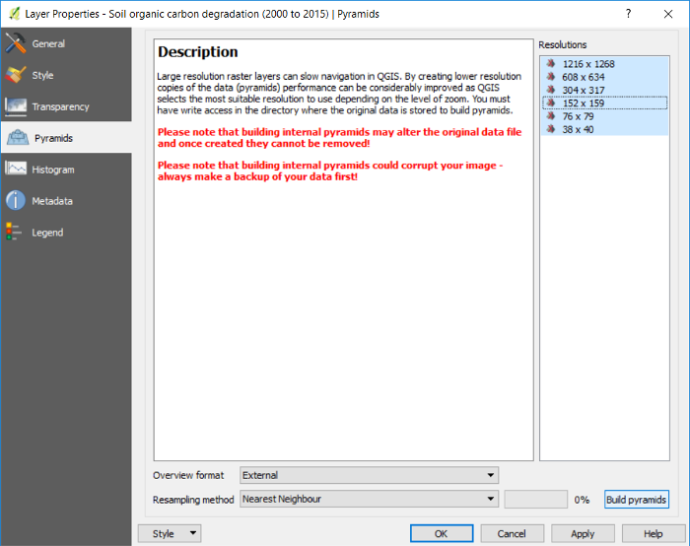Click the Style button at bottom
The height and width of the screenshot is (546, 690).
[170, 533]
